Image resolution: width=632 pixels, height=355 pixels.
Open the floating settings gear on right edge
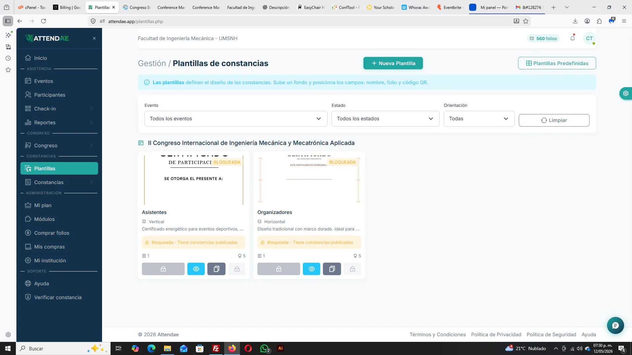[x=626, y=93]
